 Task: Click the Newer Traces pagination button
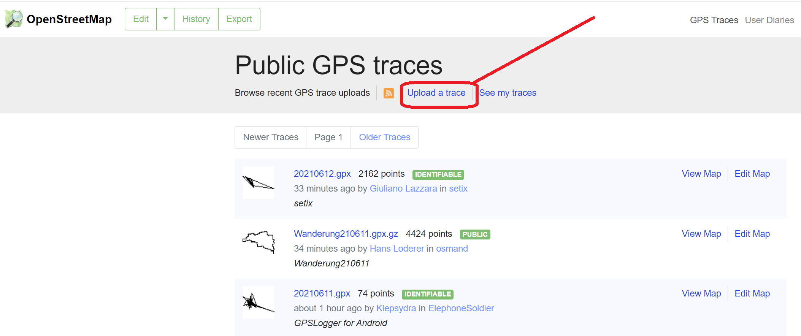pyautogui.click(x=271, y=137)
